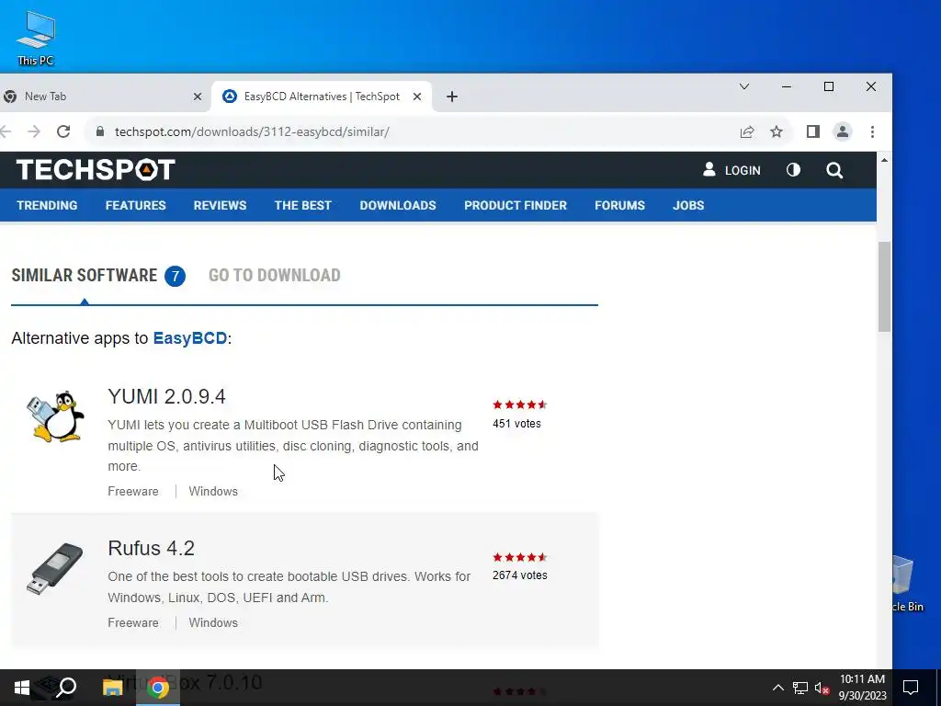Image resolution: width=941 pixels, height=706 pixels.
Task: Close the New Tab browser tab
Action: [198, 97]
